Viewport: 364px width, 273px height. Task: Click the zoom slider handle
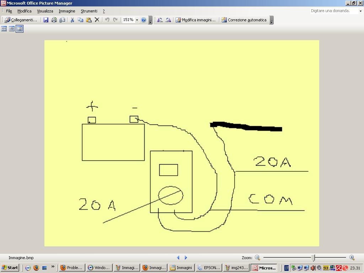pos(313,258)
